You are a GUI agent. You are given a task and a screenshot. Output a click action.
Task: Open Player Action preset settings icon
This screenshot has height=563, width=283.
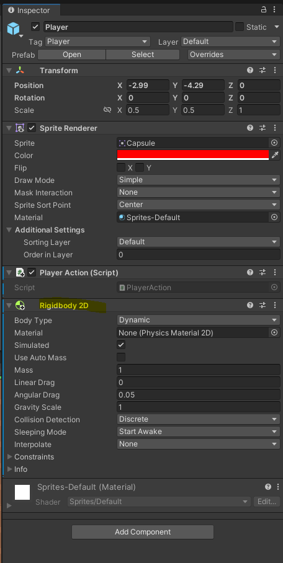click(263, 272)
